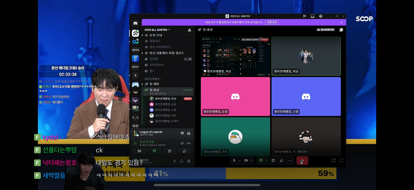The height and width of the screenshot is (190, 414).
Task: Toggle microphone mute in bottom call bar
Action: click(x=234, y=161)
